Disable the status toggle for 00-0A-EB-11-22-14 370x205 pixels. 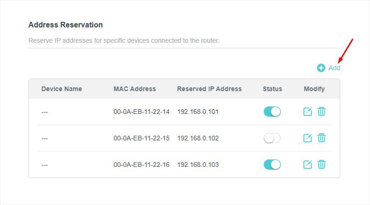[272, 112]
